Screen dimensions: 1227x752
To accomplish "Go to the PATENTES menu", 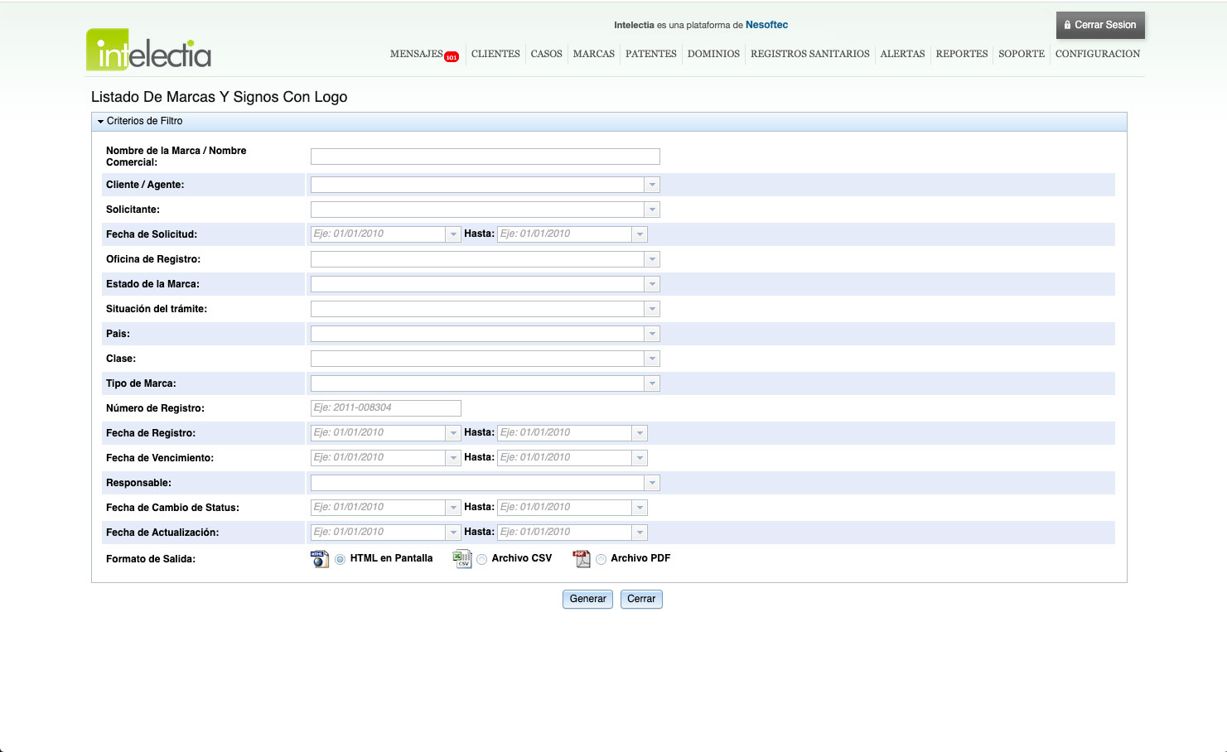I will [x=650, y=54].
